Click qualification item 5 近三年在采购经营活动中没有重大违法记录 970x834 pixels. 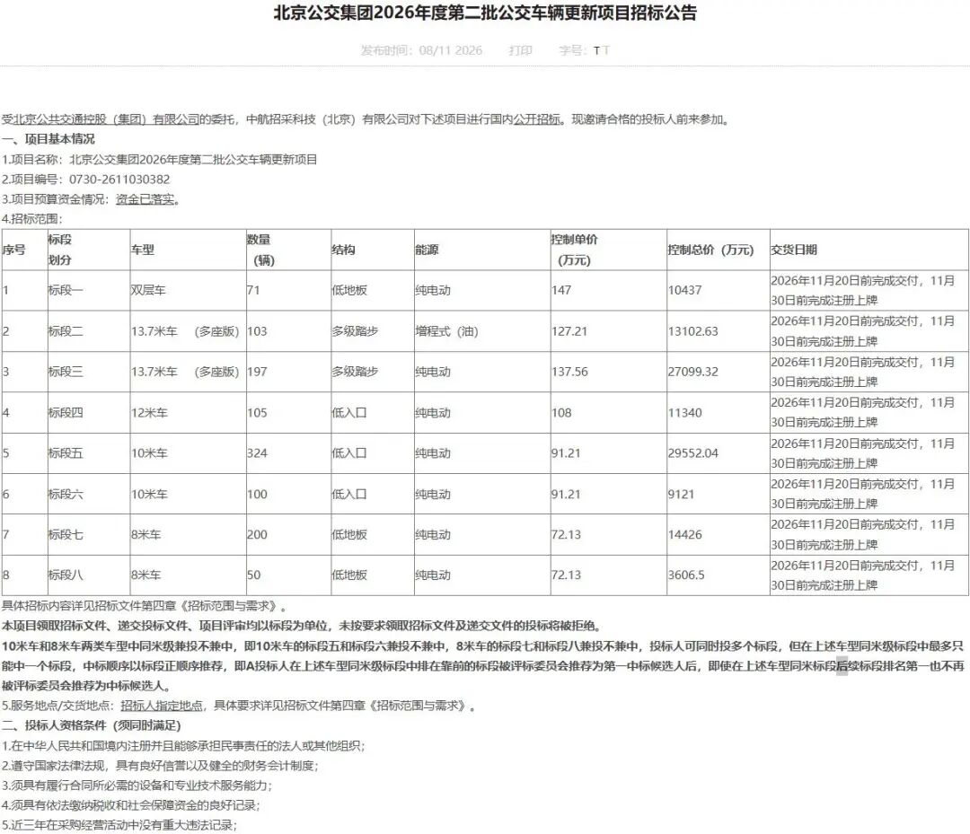(x=119, y=825)
